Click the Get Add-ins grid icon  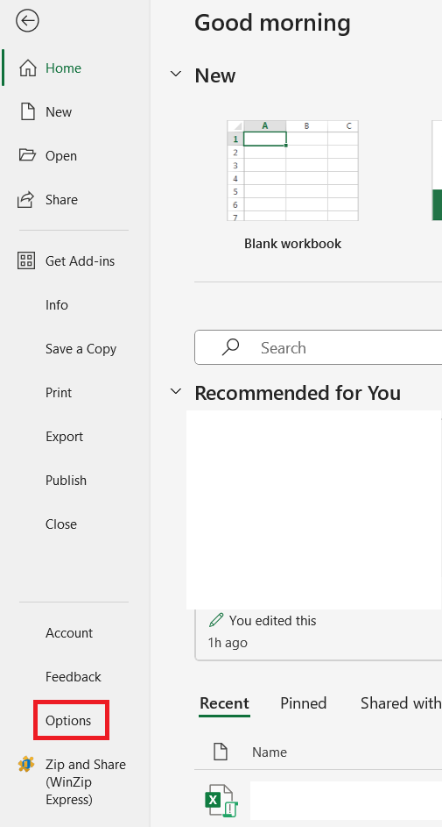click(26, 260)
